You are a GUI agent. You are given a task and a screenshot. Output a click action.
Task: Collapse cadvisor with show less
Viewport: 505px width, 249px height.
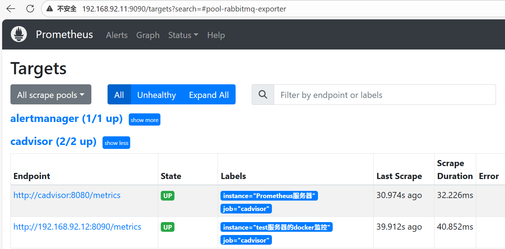tap(116, 143)
